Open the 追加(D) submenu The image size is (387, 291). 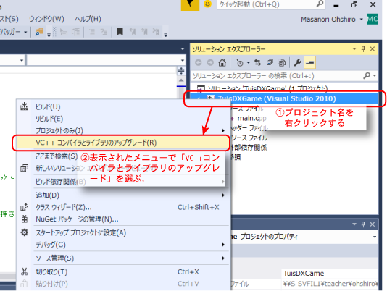click(x=47, y=195)
